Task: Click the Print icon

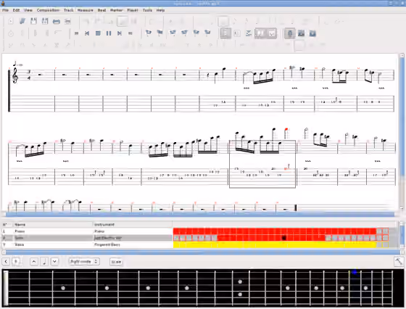Action: [57, 22]
